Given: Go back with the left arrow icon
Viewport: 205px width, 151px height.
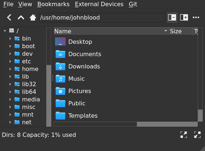Looking at the screenshot, I should coord(9,17).
